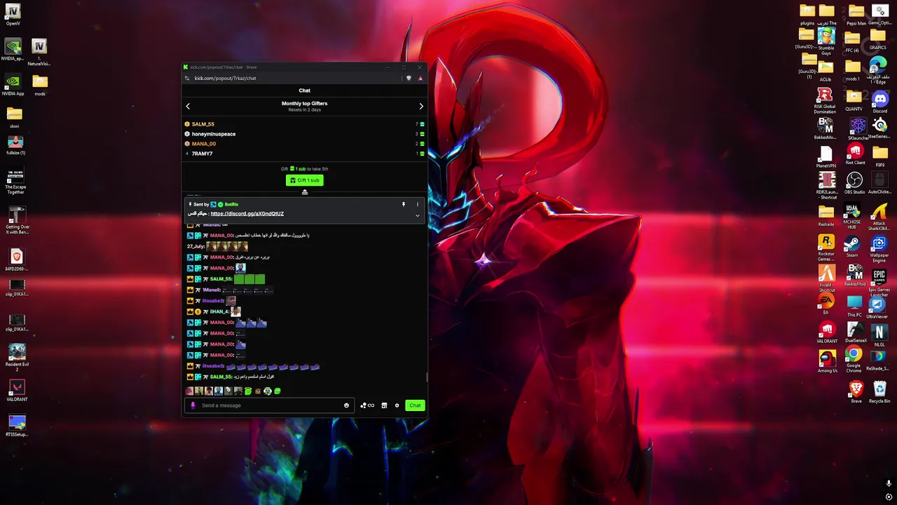Show next leaderboard with right arrow
The width and height of the screenshot is (897, 505).
coord(421,107)
